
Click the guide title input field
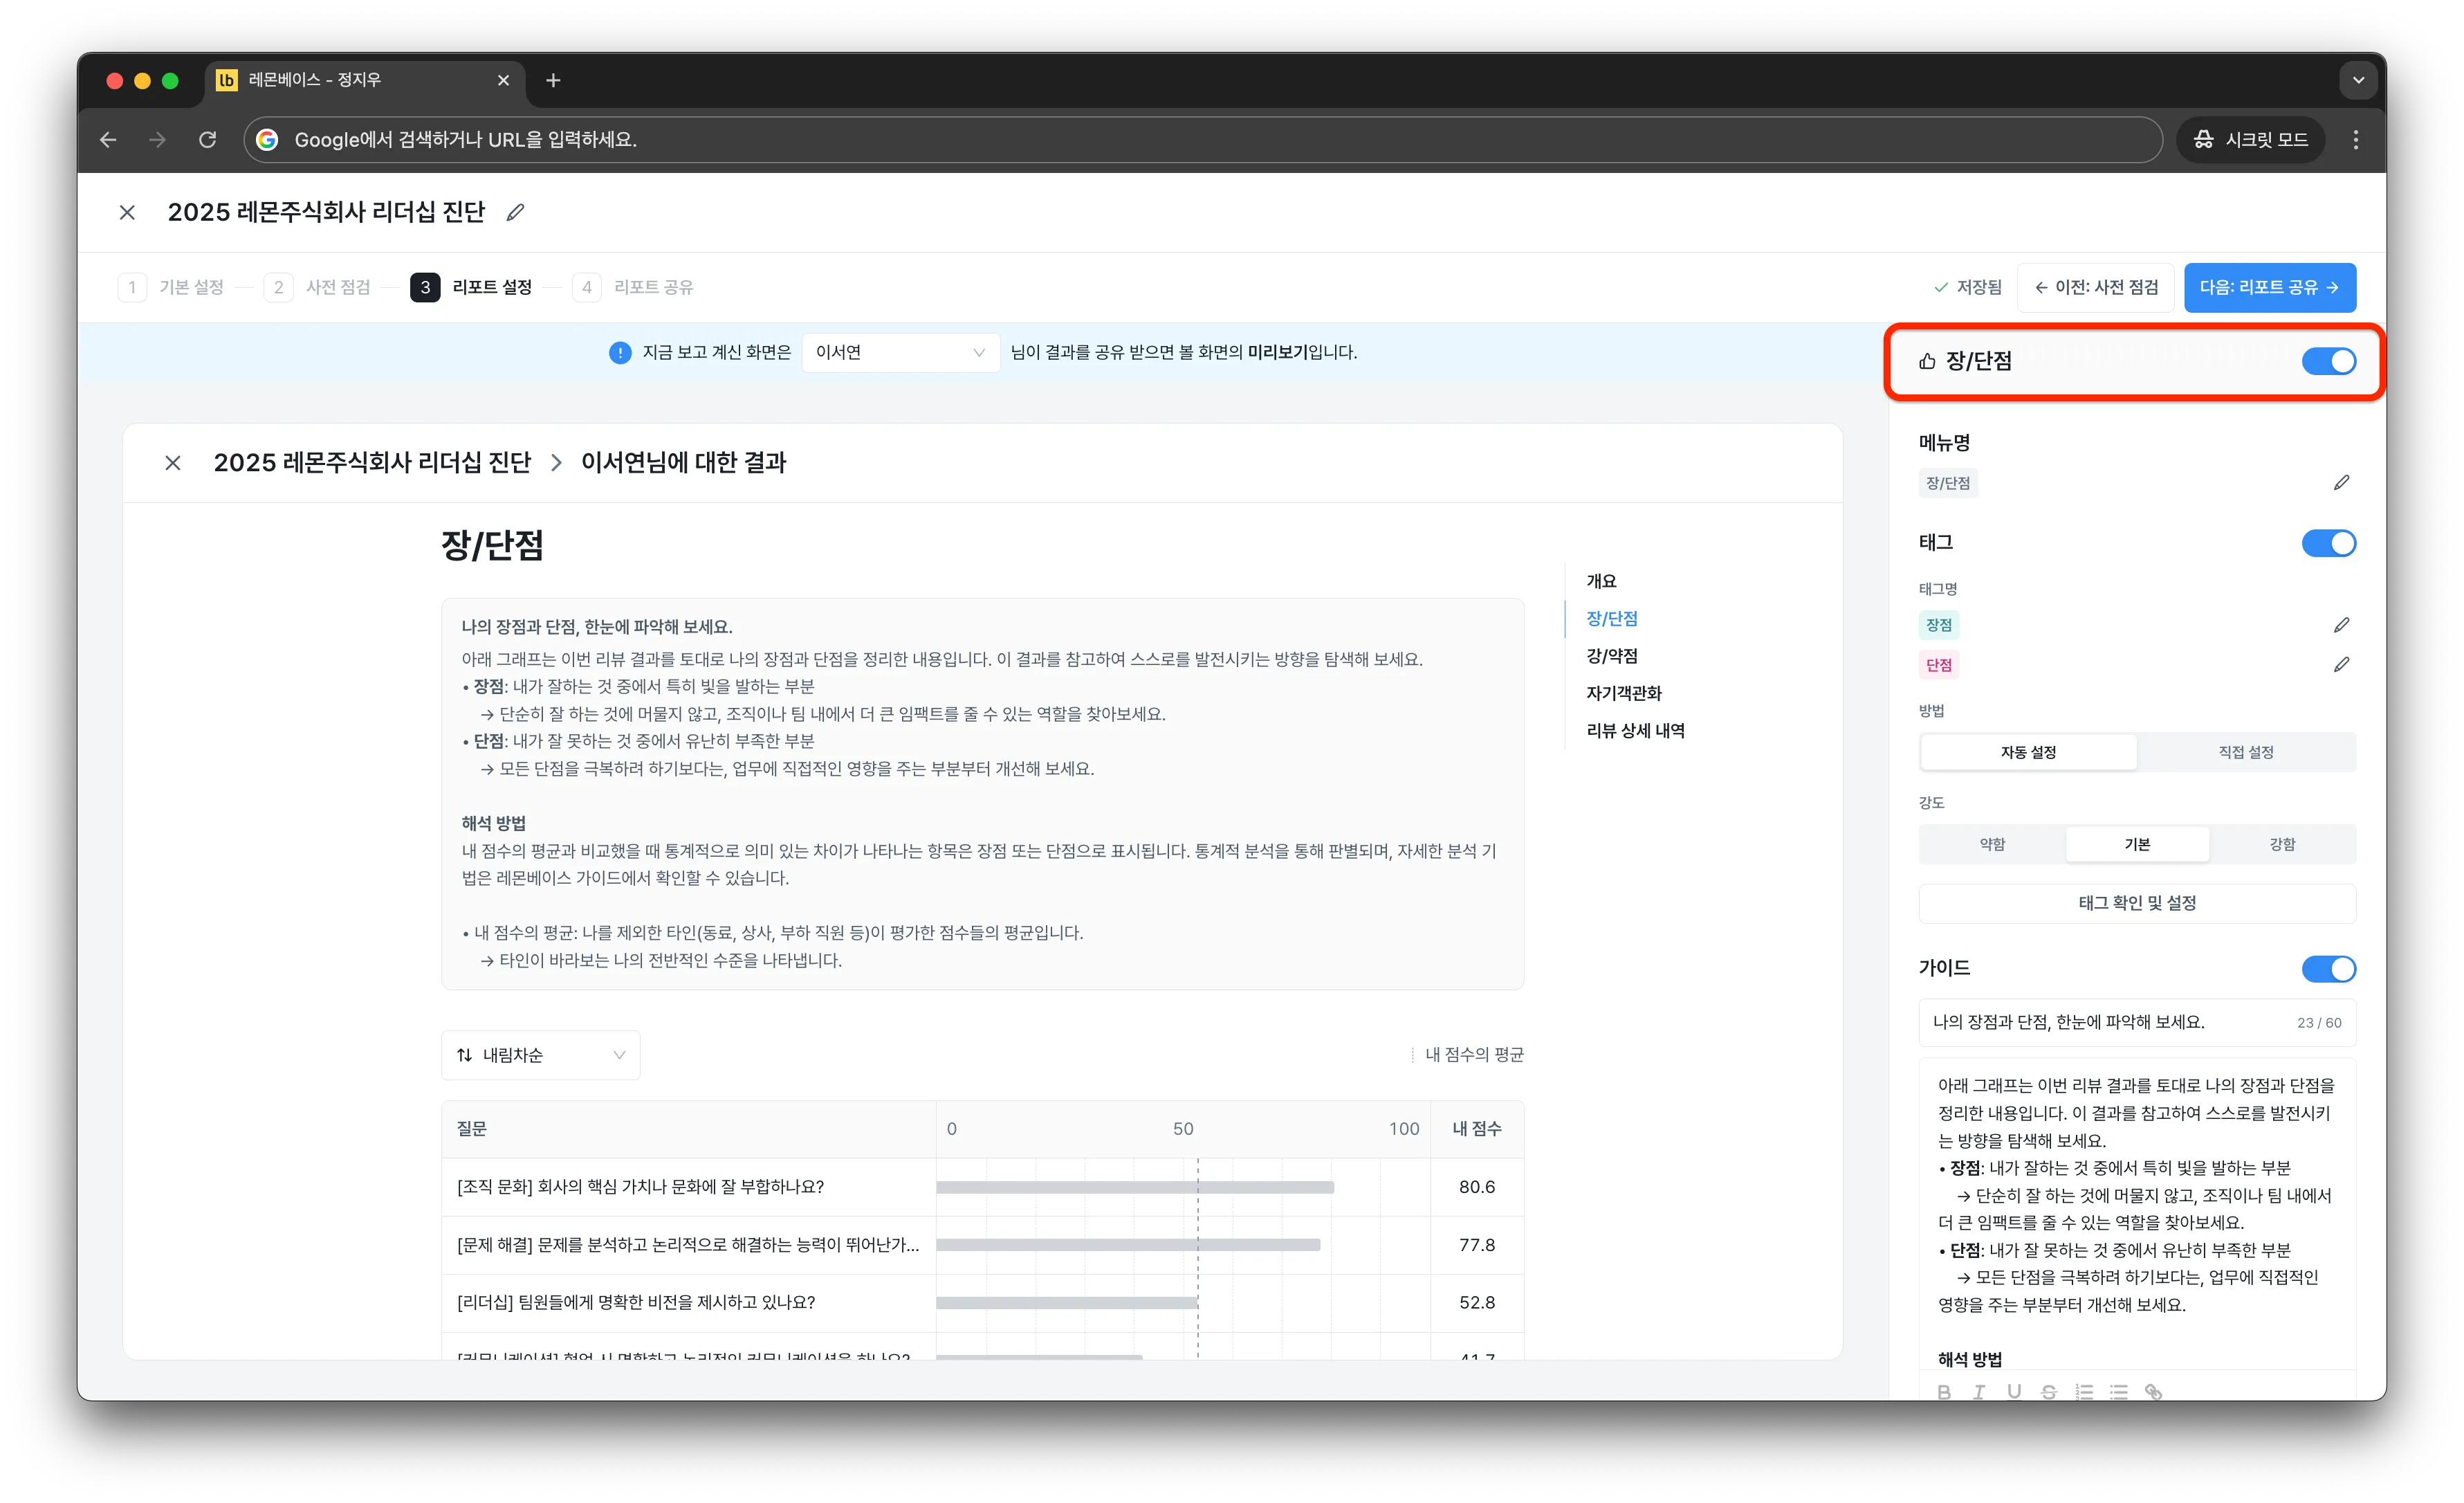(2137, 1023)
